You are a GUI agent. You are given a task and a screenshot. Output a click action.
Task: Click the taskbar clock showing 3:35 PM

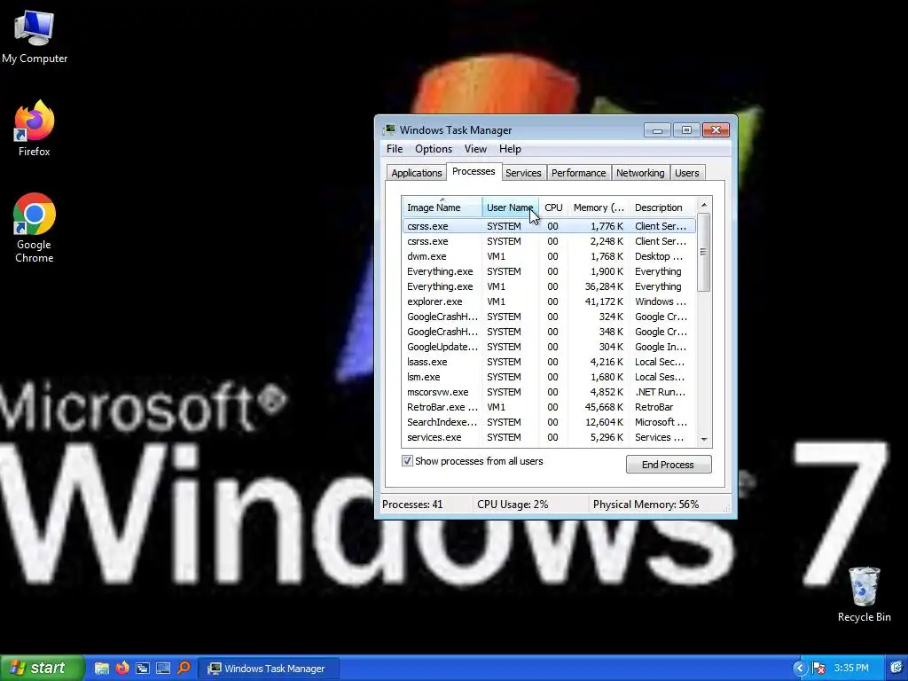tap(851, 669)
